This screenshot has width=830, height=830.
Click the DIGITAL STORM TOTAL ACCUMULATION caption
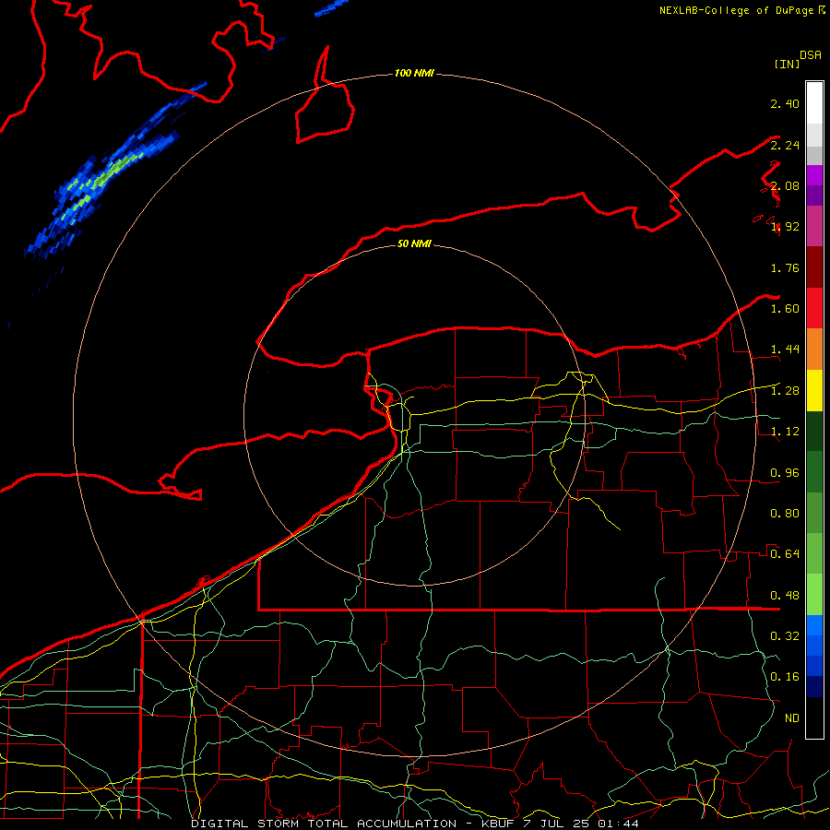click(324, 824)
